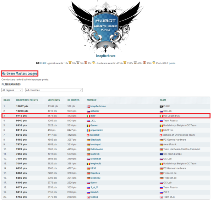Open member Ice Angel profile
Image resolution: width=213 pixels, height=201 pixels.
coord(95,144)
